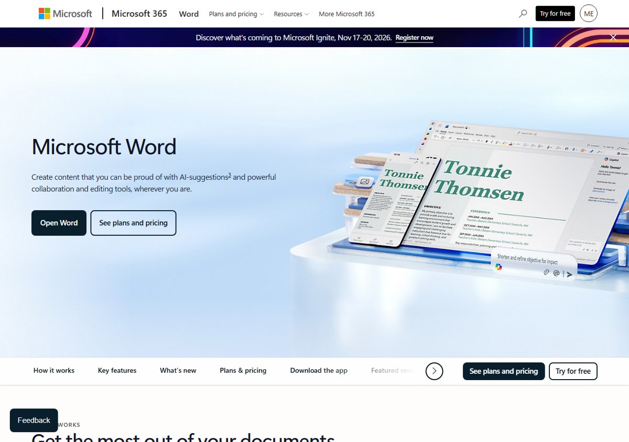Click the header Try for free button
The height and width of the screenshot is (442, 629).
click(555, 14)
